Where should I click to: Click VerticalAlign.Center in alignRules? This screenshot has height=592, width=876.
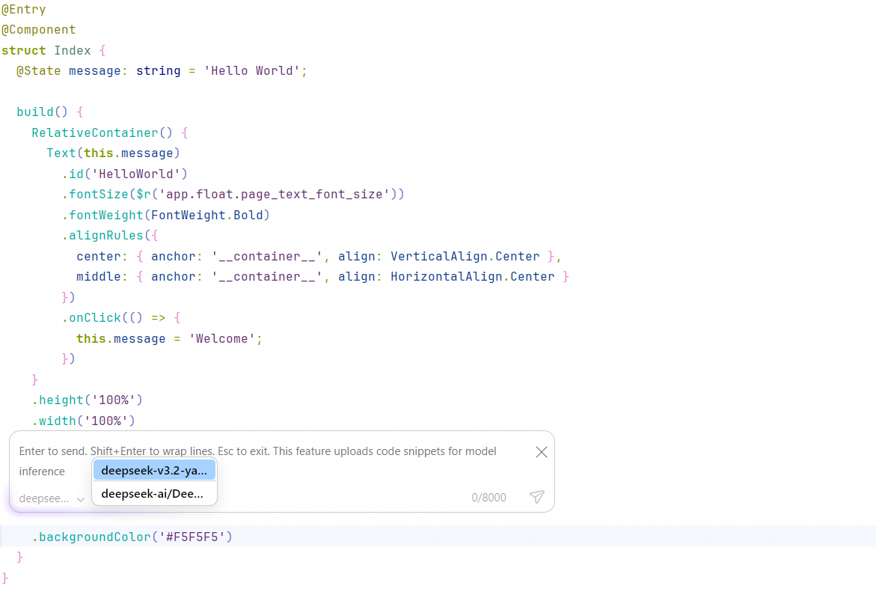[465, 256]
